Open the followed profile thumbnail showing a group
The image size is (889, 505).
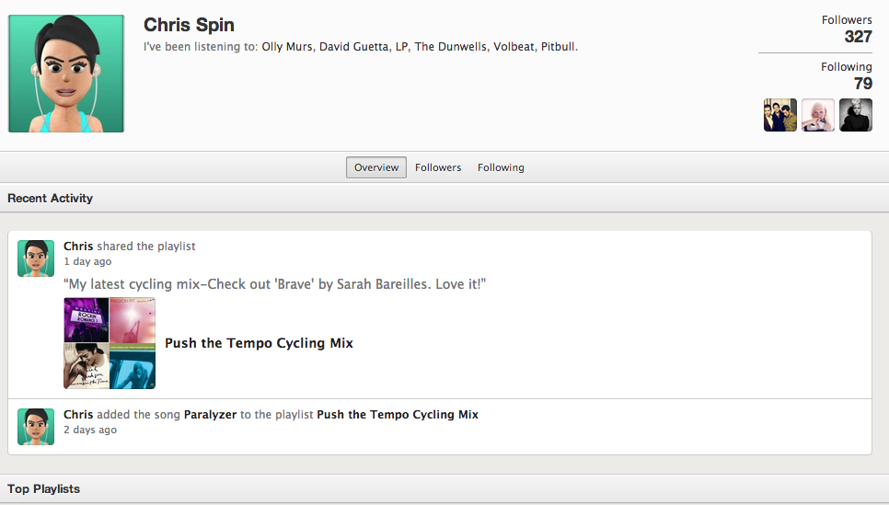(x=779, y=115)
